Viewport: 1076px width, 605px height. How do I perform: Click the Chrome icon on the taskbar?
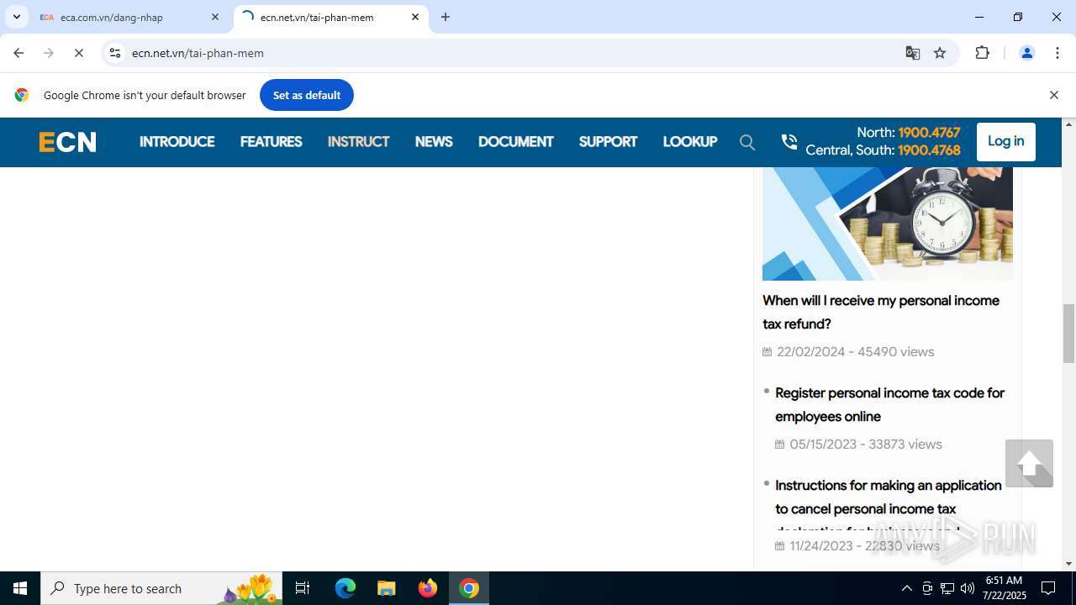(469, 588)
